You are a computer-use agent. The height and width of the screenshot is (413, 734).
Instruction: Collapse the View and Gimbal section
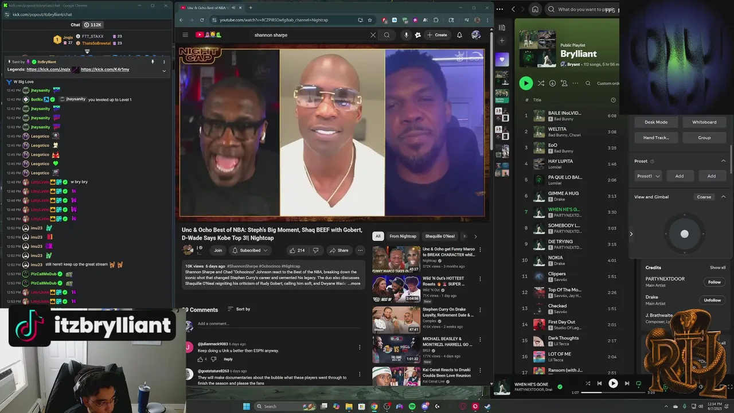[723, 197]
